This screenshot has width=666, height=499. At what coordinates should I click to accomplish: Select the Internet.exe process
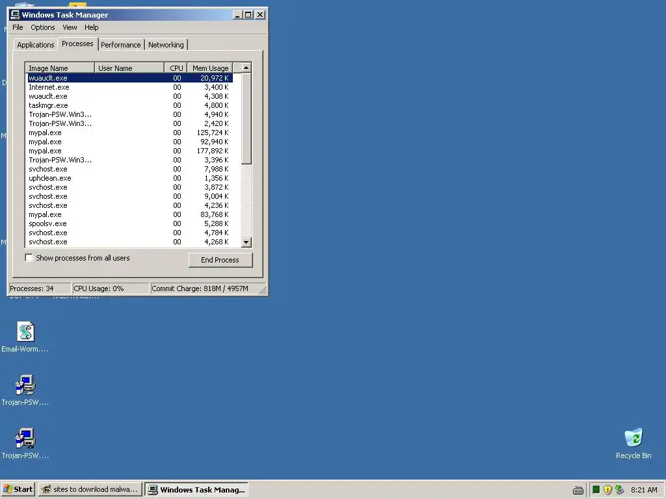tap(129, 88)
